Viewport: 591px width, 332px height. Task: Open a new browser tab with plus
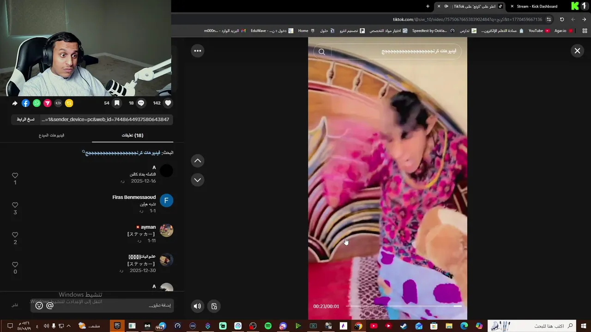click(x=428, y=6)
